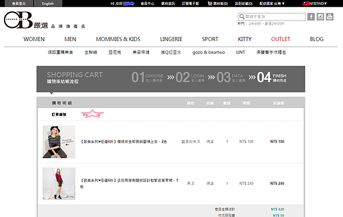343x217 pixels.
Task: Open the shopping cart (0) icon link
Action: point(218,3)
